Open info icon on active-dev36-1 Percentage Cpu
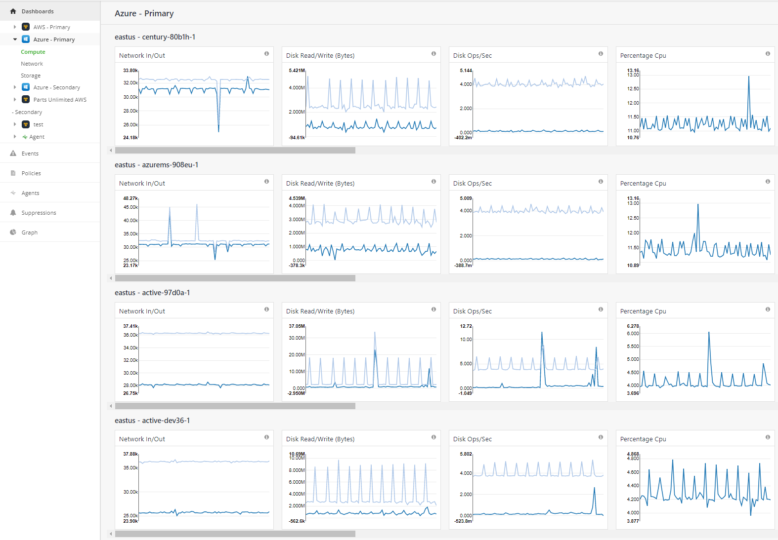This screenshot has height=540, width=778. 768,437
